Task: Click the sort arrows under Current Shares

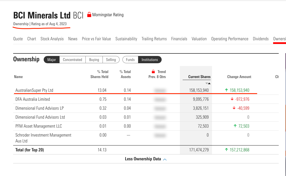Action: pyautogui.click(x=208, y=83)
